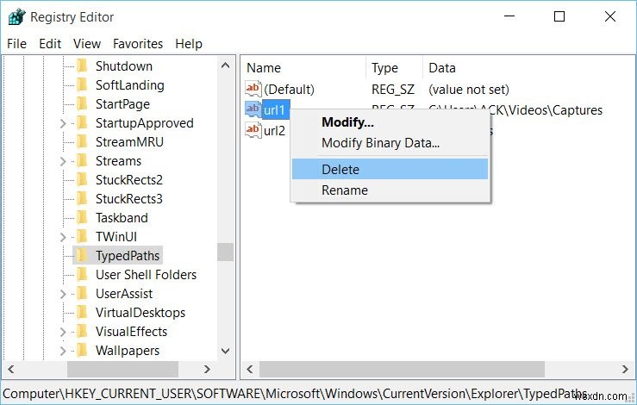This screenshot has height=405, width=637.
Task: Minimize the Registry Editor window
Action: click(x=509, y=16)
